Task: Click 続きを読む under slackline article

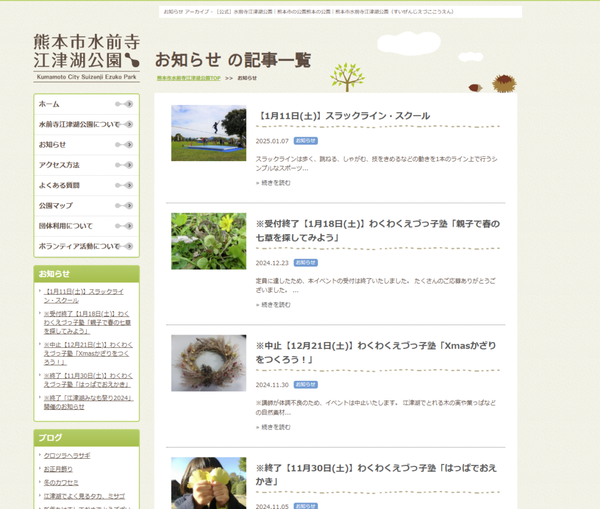Action: (273, 183)
